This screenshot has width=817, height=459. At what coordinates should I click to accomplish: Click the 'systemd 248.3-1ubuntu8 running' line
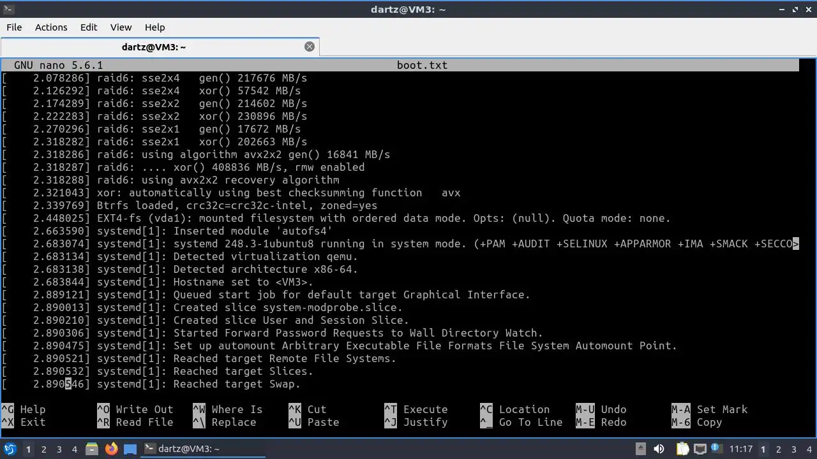(400, 244)
